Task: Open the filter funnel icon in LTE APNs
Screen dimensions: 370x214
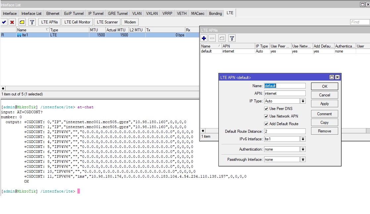Action: [x=232, y=38]
